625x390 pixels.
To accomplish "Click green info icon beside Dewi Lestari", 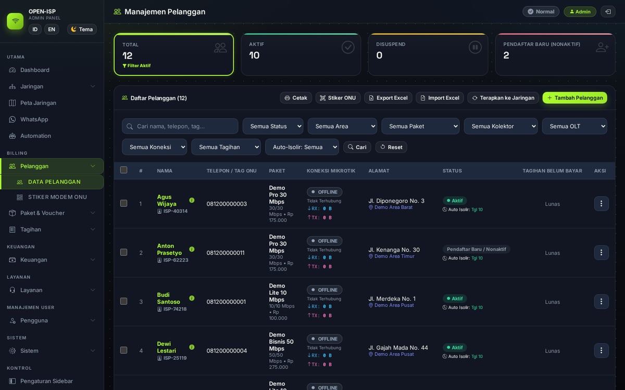I will 192,347.
